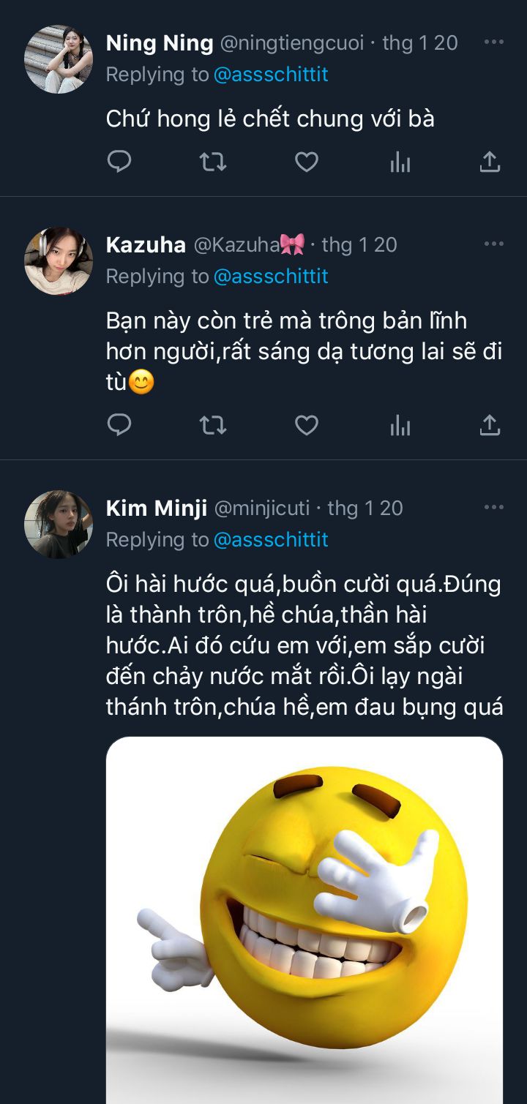527x1104 pixels.
Task: Like Ning Ning's tweet
Action: point(306,162)
